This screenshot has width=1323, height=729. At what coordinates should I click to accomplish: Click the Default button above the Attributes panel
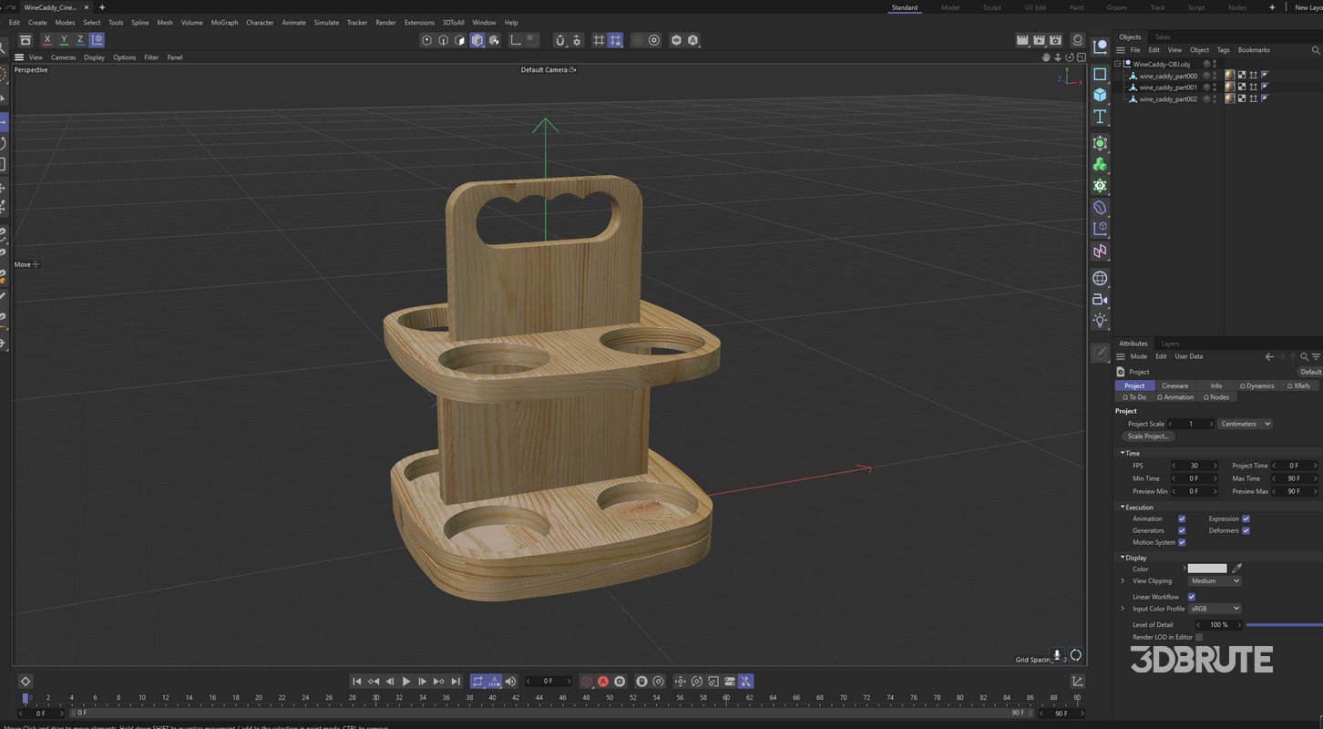click(1310, 372)
